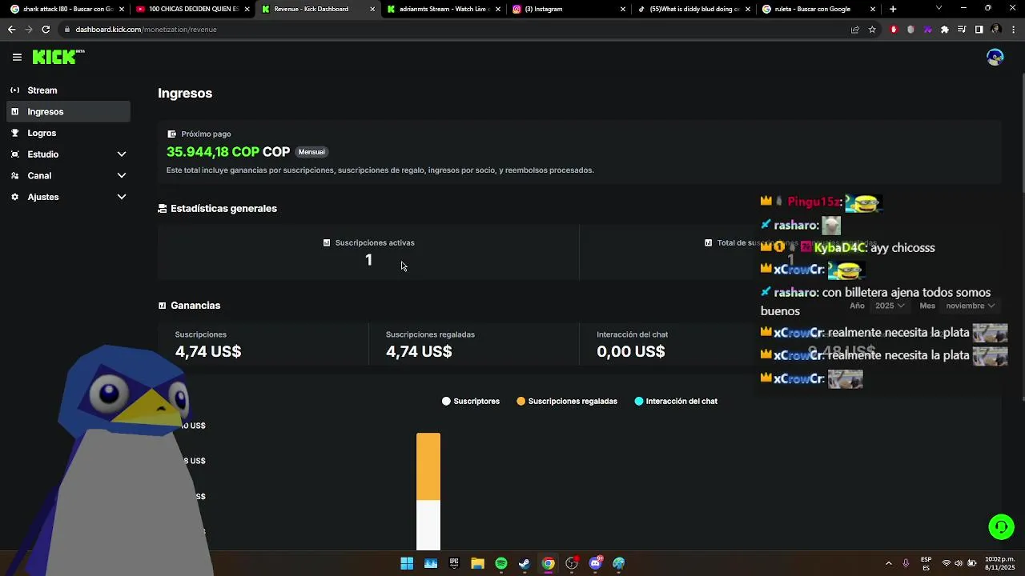The width and height of the screenshot is (1025, 576).
Task: Click the orange bar segment in chart
Action: pyautogui.click(x=428, y=466)
